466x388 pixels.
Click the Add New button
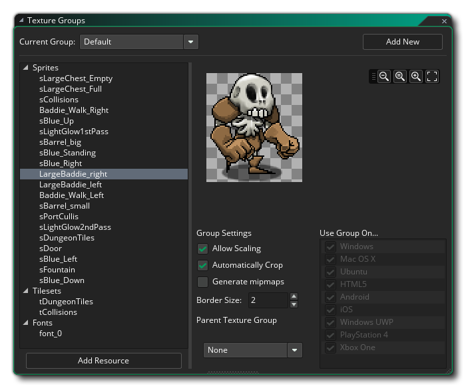tap(402, 42)
